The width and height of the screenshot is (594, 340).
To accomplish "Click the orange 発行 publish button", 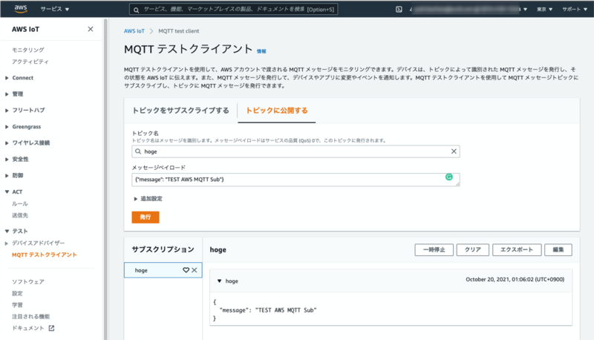I will point(146,217).
